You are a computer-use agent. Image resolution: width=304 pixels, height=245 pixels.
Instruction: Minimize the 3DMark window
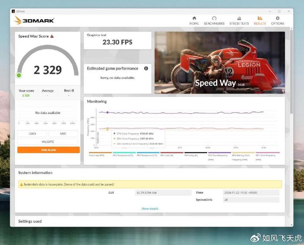pyautogui.click(x=270, y=11)
